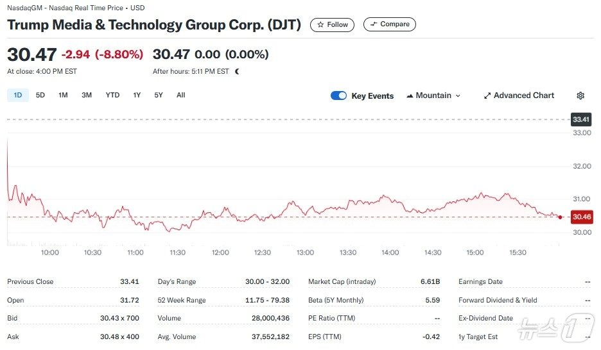Click the star icon in Follow
This screenshot has width=601, height=350.
pos(320,24)
